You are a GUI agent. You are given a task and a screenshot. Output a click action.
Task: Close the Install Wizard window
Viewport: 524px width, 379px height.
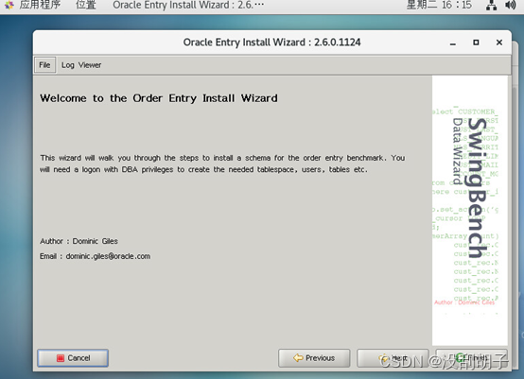click(499, 43)
